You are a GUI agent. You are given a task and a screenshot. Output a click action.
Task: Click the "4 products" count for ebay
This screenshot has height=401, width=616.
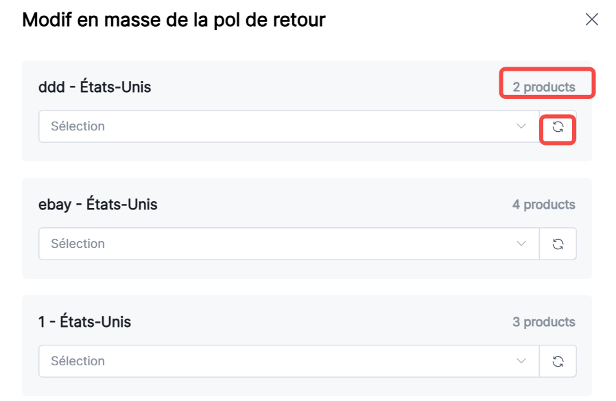(x=543, y=205)
